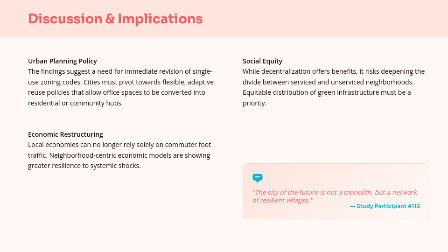The height and width of the screenshot is (252, 448).
Task: Select the "Discussion & Implications" slide title
Action: (x=115, y=19)
